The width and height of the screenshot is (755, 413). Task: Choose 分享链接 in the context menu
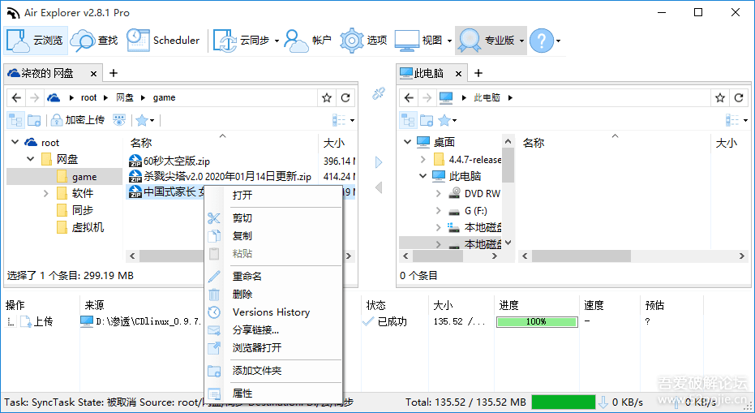[x=273, y=330]
